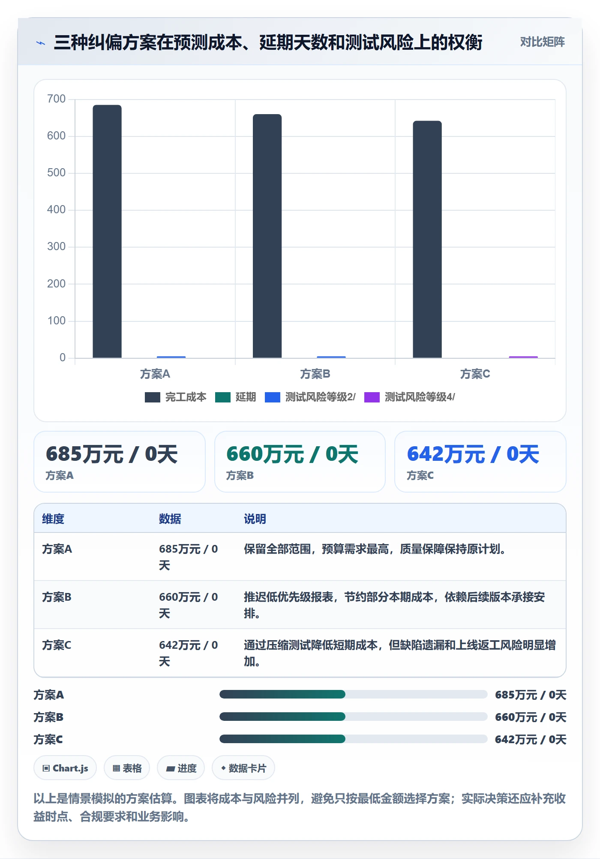
Task: Click the 方案A x-axis label
Action: (155, 374)
